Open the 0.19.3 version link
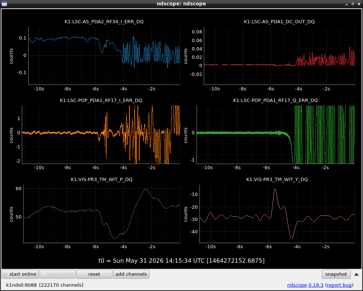 [316, 285]
